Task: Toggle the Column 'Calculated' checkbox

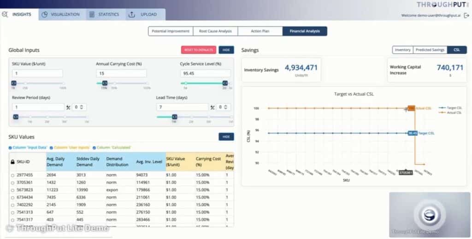Action: click(94, 148)
